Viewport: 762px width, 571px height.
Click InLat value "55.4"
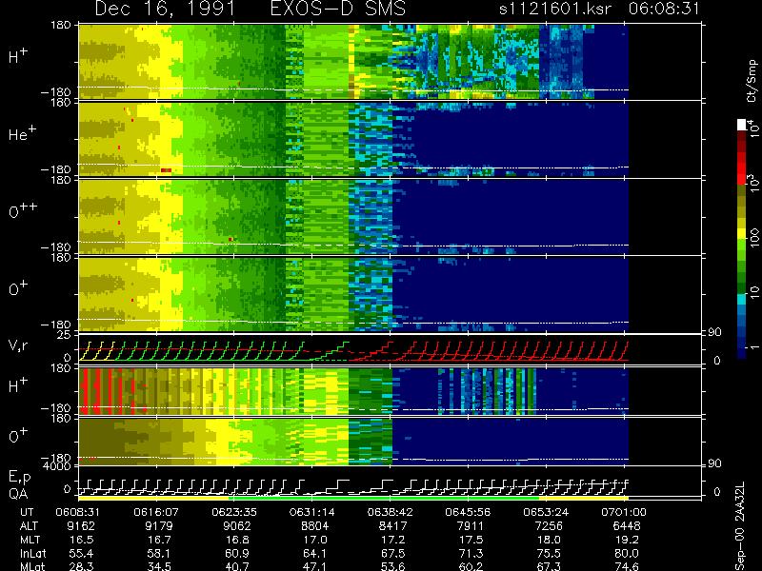pyautogui.click(x=81, y=553)
